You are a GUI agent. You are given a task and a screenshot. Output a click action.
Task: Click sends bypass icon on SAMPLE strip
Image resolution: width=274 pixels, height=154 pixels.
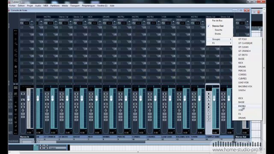[208, 120]
